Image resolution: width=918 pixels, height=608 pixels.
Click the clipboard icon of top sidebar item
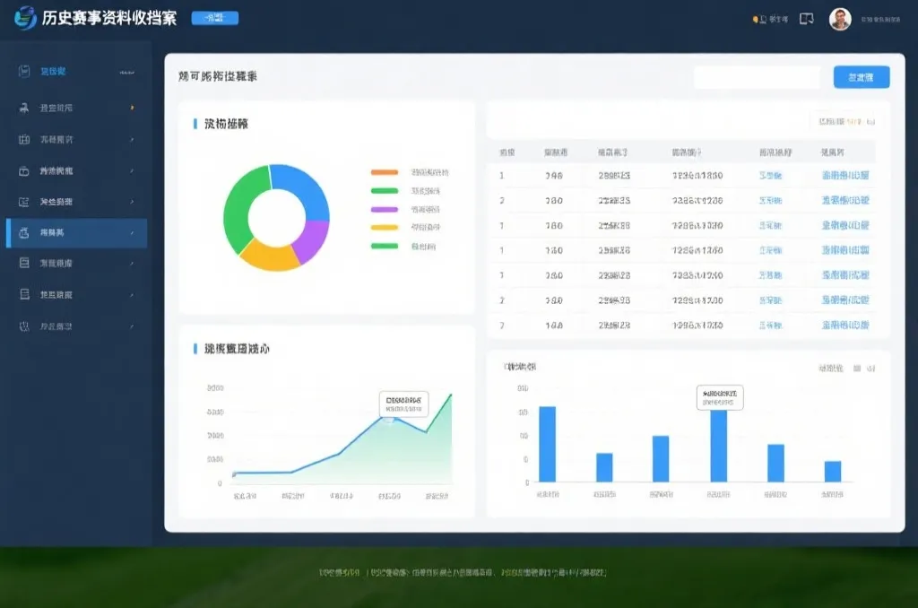(24, 72)
